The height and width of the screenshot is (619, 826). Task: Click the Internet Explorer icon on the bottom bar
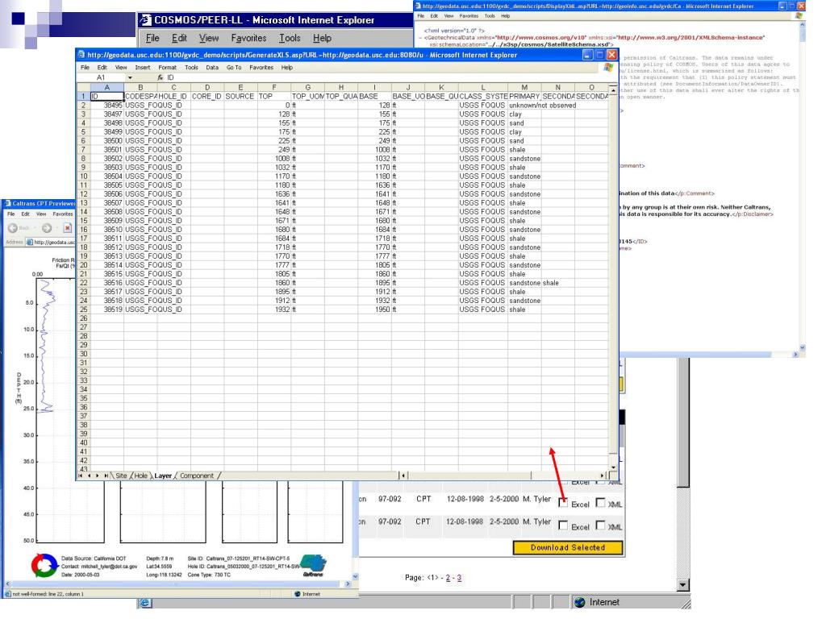[x=145, y=603]
